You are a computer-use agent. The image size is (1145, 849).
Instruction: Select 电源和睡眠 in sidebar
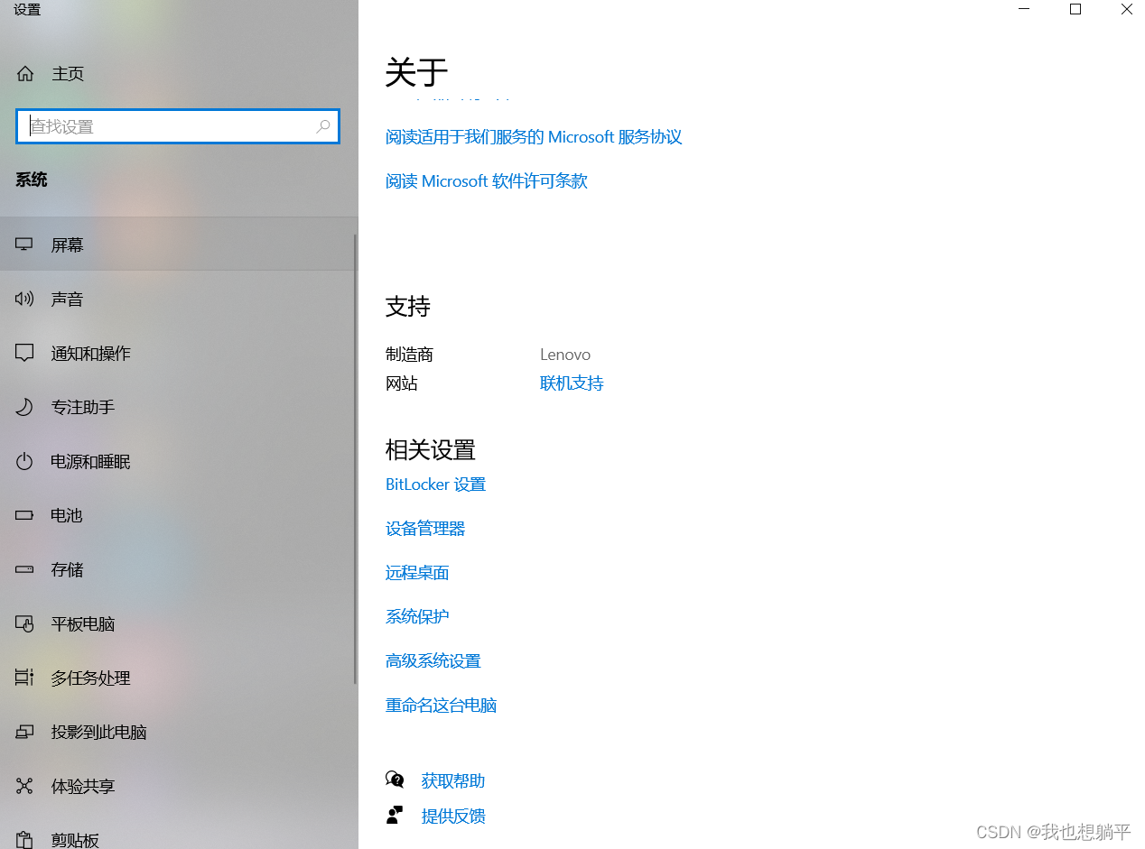tap(178, 461)
